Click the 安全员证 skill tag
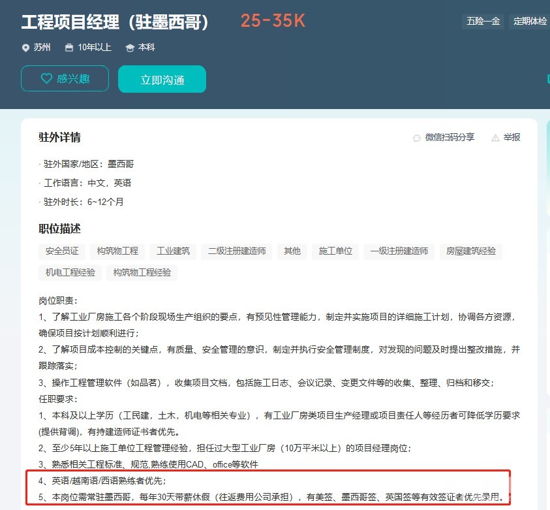The width and height of the screenshot is (550, 510). [62, 251]
